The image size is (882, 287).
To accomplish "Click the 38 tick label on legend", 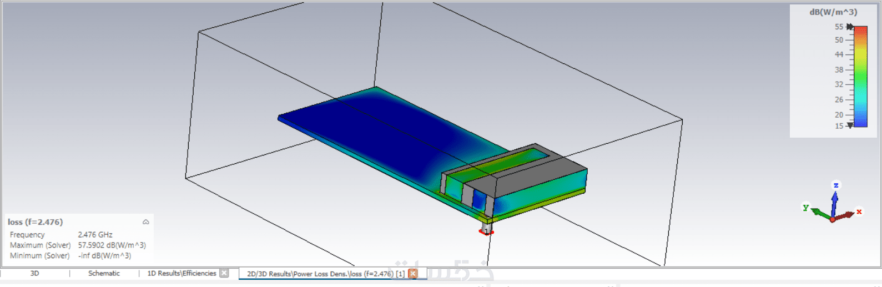I will pos(839,70).
